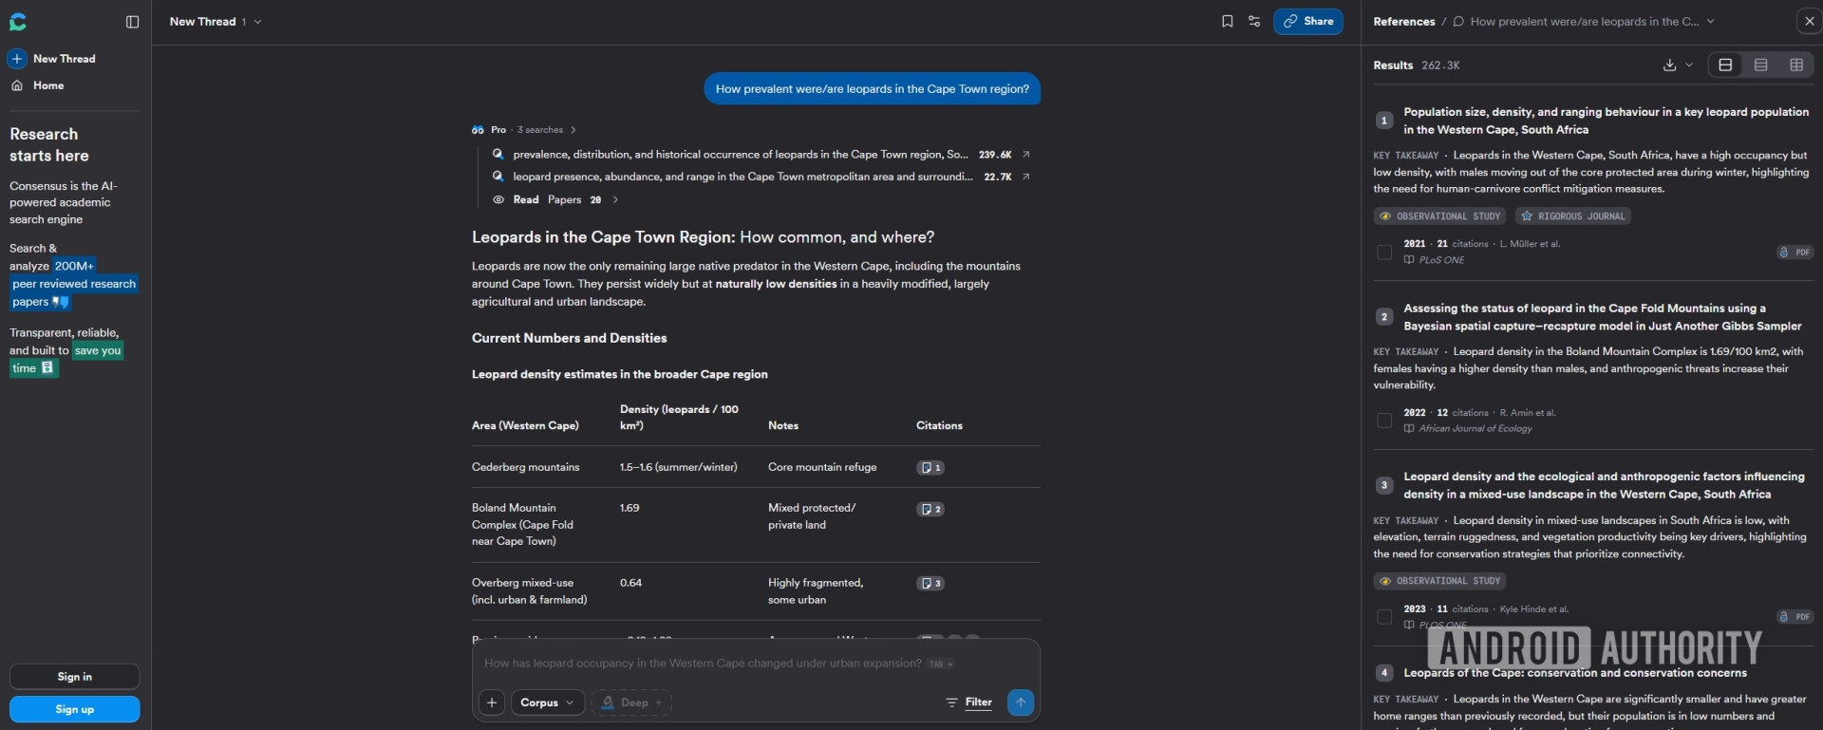
Task: Click the Sign up button
Action: click(x=75, y=709)
